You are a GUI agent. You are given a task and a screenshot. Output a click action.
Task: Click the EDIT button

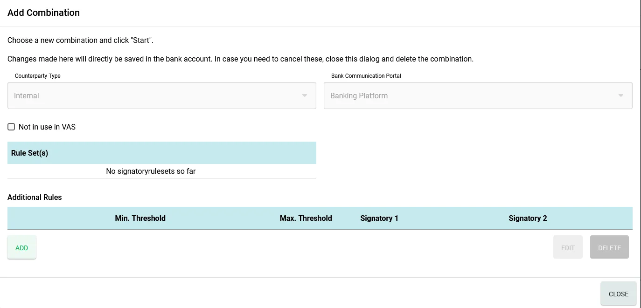(568, 247)
